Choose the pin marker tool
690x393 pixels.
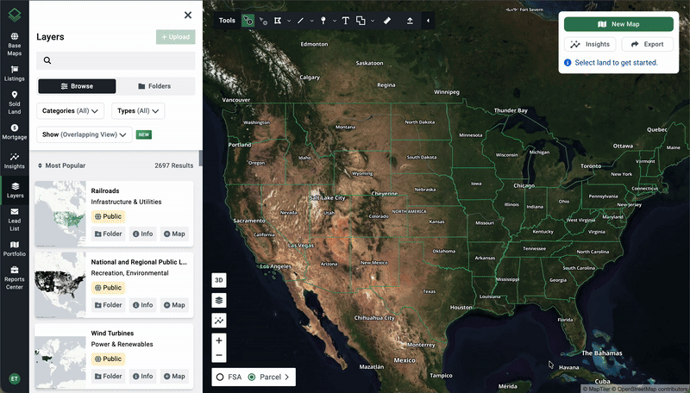click(323, 20)
